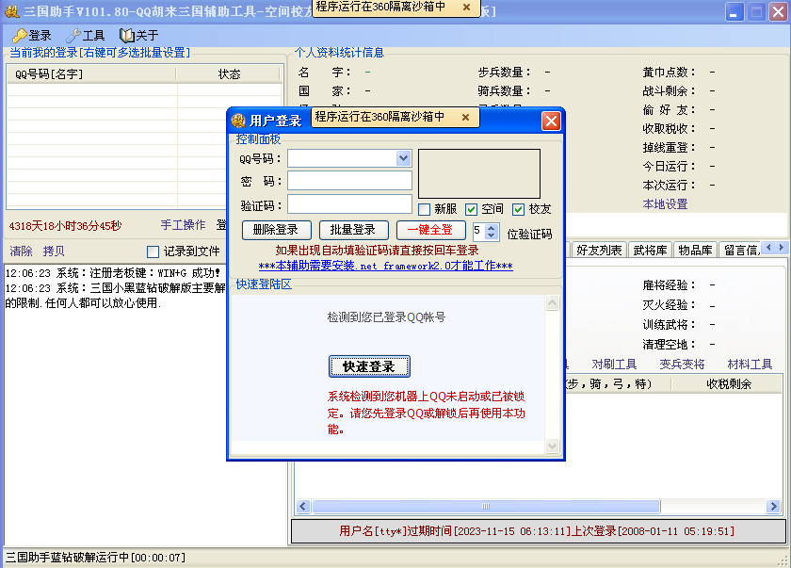This screenshot has width=791, height=568.
Task: Click the 本地设置 link
Action: 665,204
